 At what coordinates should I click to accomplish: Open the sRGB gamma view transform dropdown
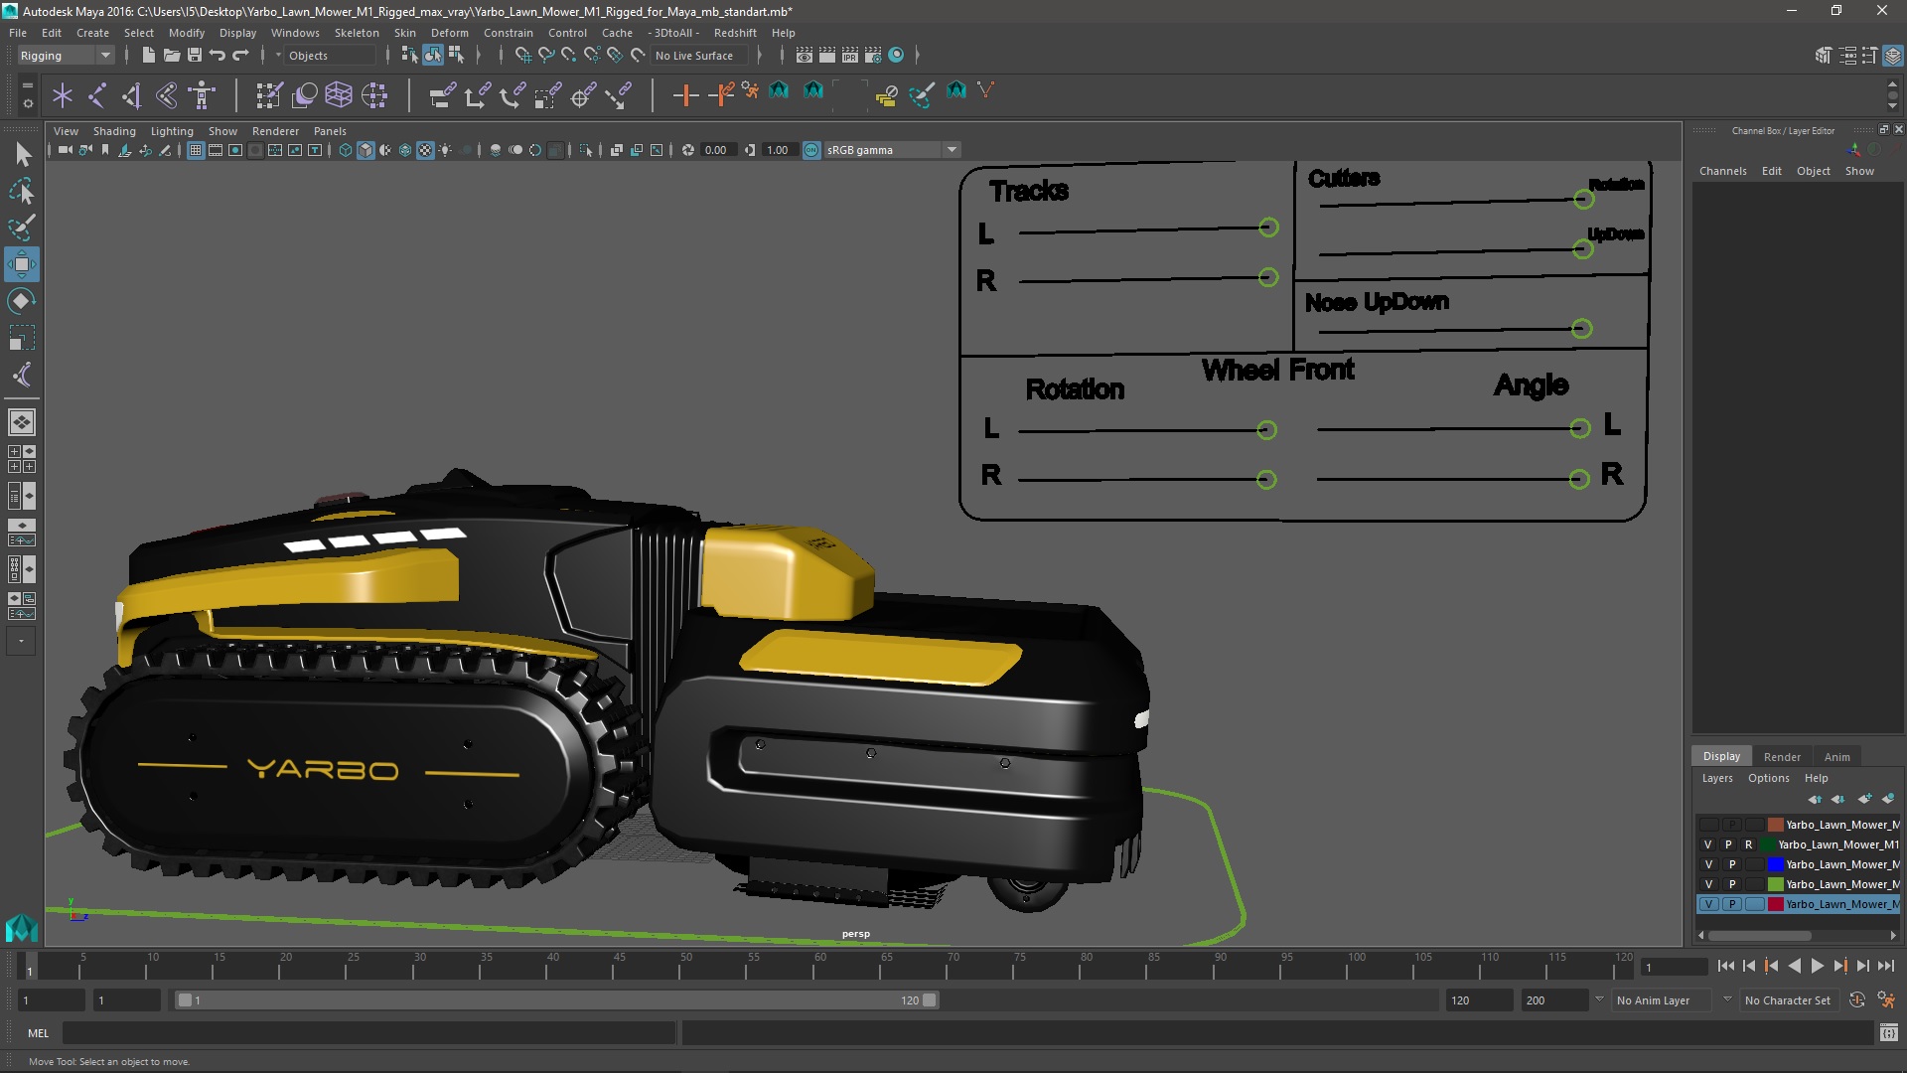pos(952,150)
